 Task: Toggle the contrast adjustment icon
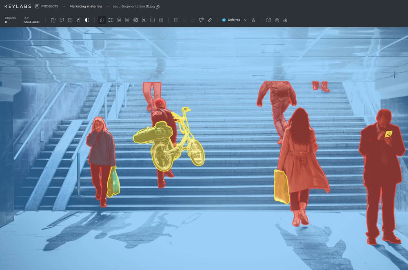pyautogui.click(x=87, y=20)
